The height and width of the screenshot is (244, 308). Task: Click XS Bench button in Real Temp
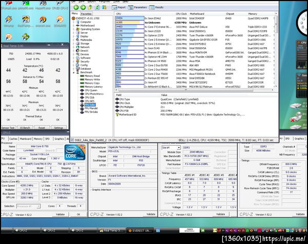pyautogui.click(x=25, y=128)
